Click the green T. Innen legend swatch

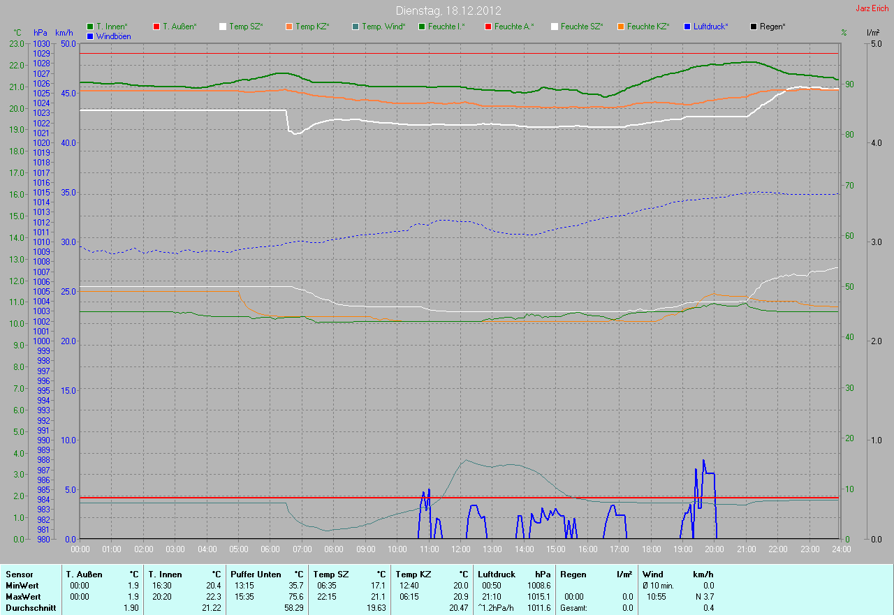coord(90,27)
